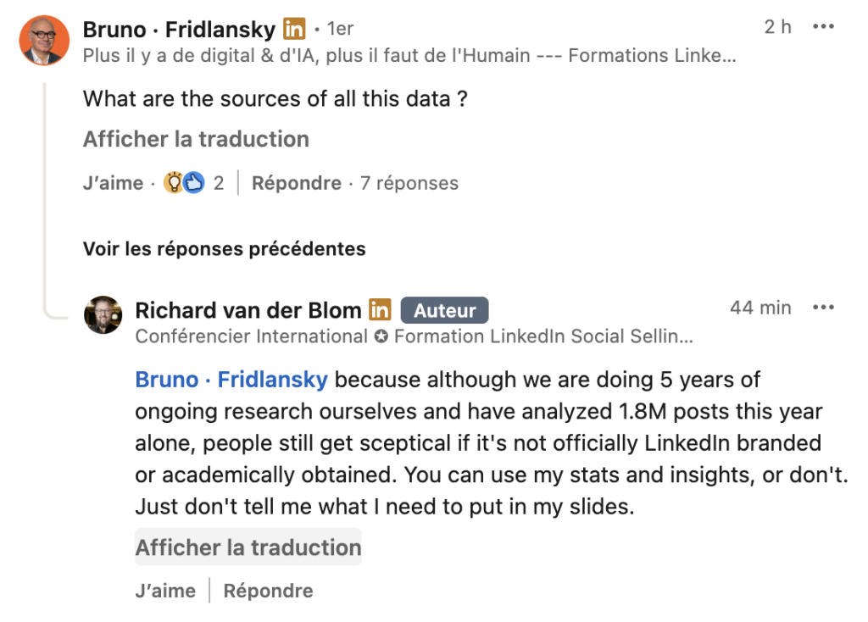This screenshot has width=868, height=622.
Task: Click LinkedIn badge next to Richard van der Blom
Action: [380, 310]
